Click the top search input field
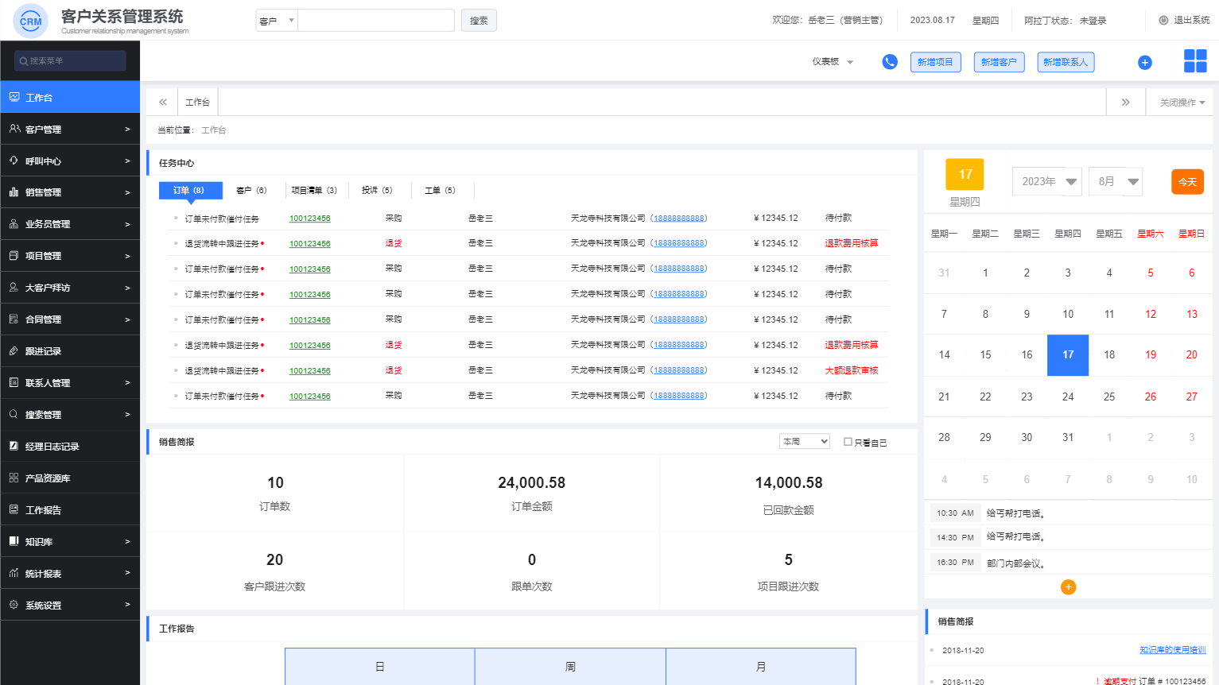 pos(376,21)
